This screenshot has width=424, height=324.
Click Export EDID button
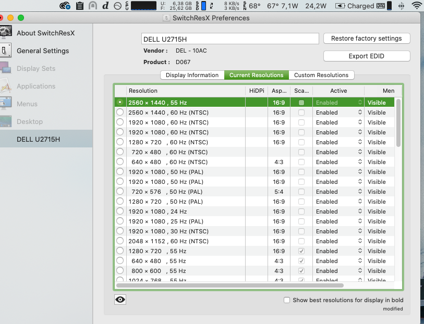click(367, 56)
